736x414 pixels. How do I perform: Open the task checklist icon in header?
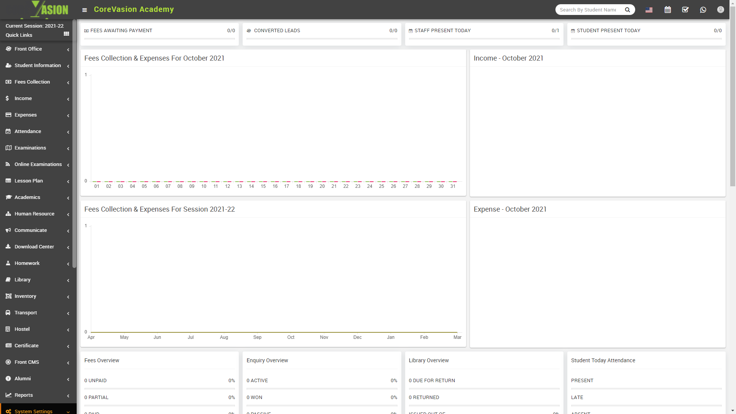(x=685, y=10)
